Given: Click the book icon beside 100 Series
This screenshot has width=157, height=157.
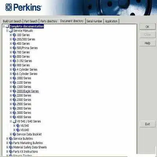Looking at the screenshot, I should (15, 35).
